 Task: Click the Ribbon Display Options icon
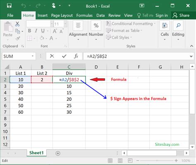[x=142, y=6]
